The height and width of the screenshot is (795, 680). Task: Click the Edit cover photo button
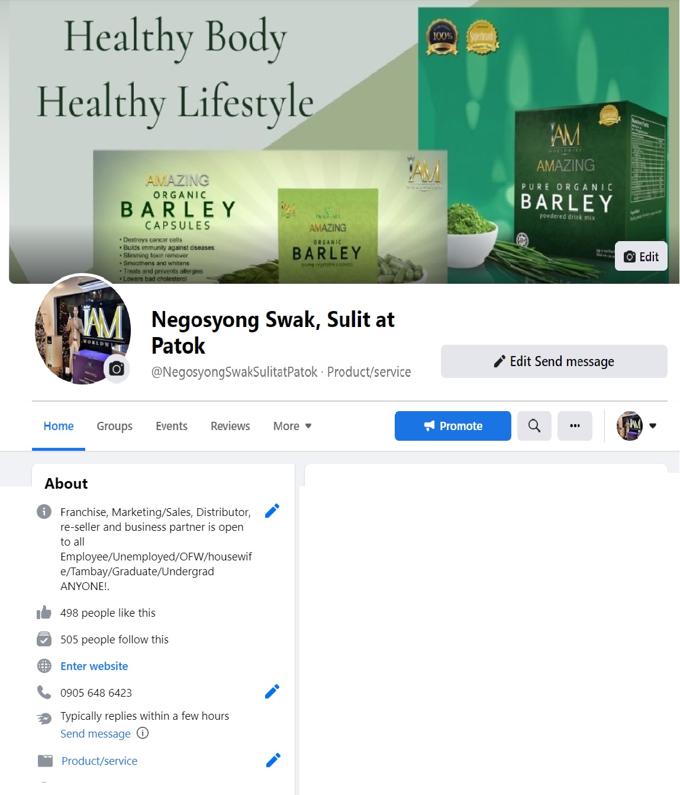[x=641, y=257]
